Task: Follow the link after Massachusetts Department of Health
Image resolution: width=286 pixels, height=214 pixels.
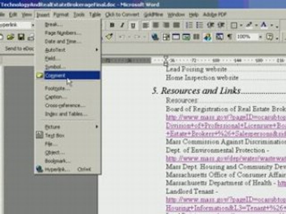Action: click(282, 183)
